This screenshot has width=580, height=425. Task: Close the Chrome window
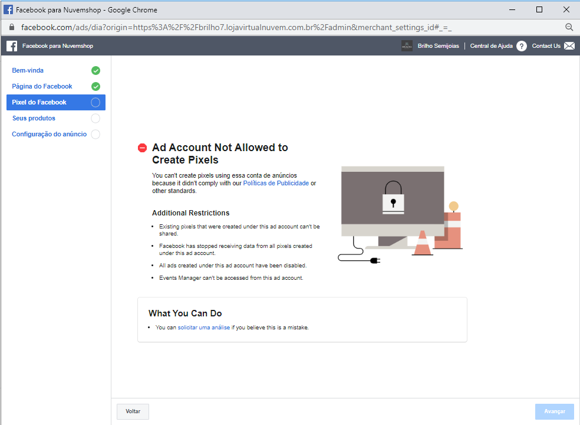click(x=566, y=9)
